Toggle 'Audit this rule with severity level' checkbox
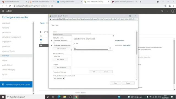176x99 pixels. pos(54,76)
